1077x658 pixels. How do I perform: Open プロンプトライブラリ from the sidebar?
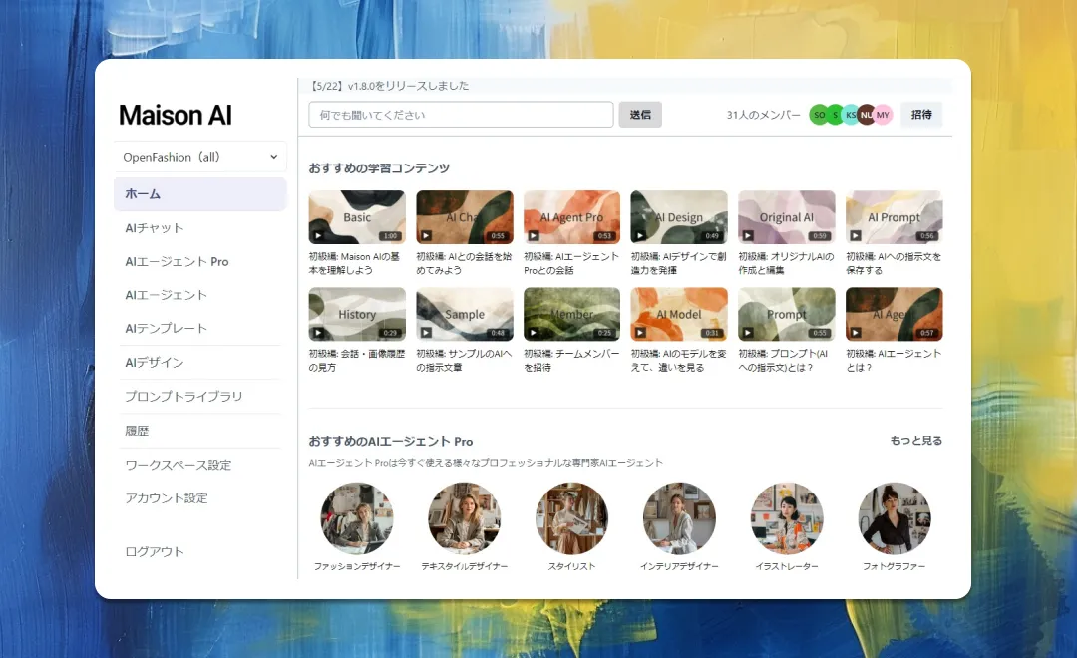(183, 397)
